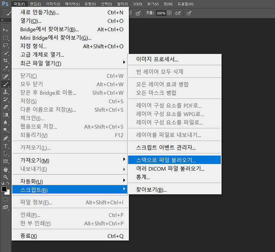Choose 여러 DICOM 파일 불러오기...
Image resolution: width=275 pixels, height=252 pixels.
(174, 169)
